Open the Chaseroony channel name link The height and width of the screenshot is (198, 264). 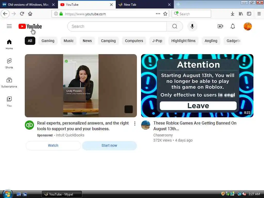[x=163, y=135]
